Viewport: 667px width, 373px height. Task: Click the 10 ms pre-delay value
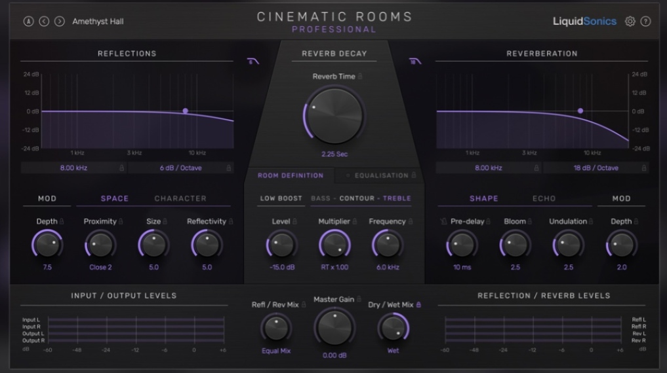(462, 268)
